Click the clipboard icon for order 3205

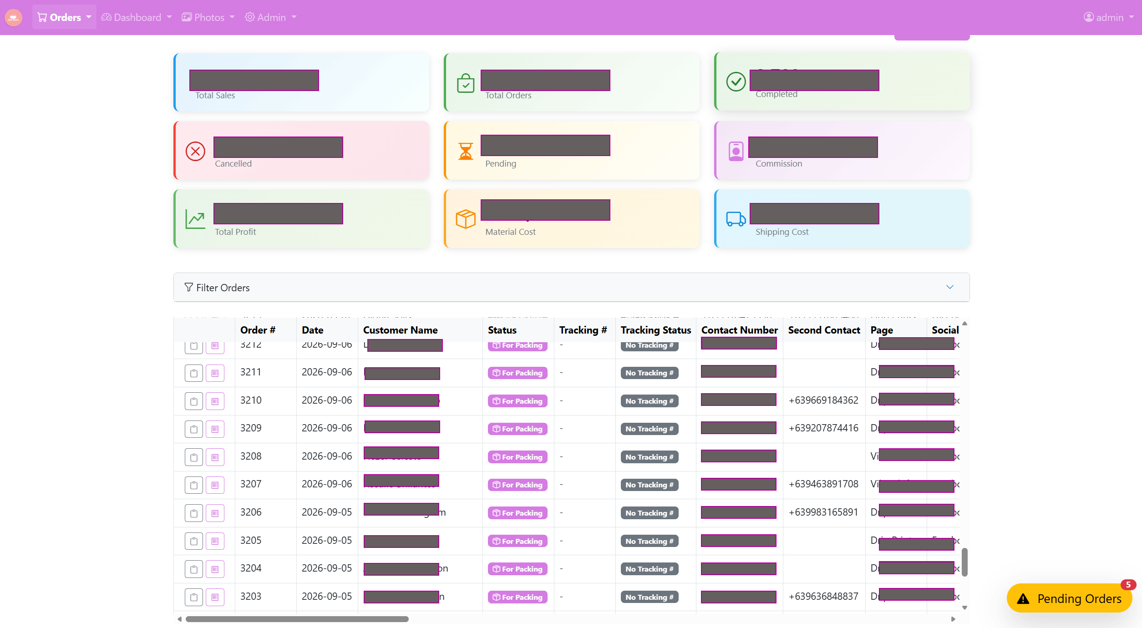pos(194,541)
